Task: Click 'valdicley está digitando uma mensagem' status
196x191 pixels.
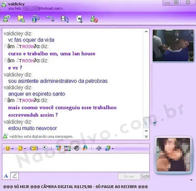Action: coord(41,137)
